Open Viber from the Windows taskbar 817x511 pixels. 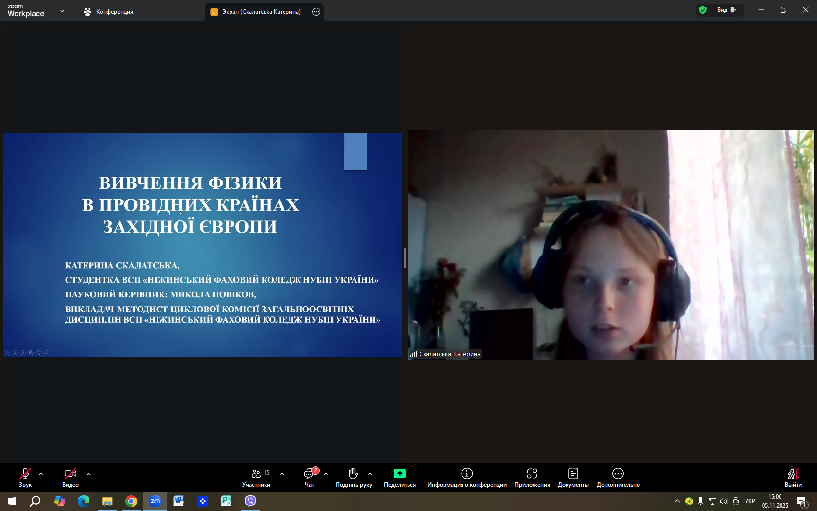click(x=250, y=501)
